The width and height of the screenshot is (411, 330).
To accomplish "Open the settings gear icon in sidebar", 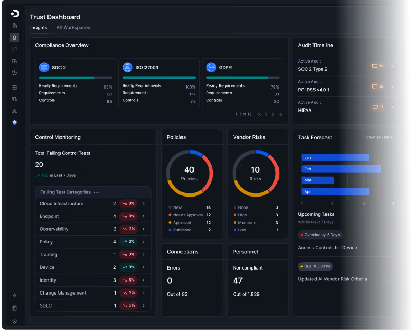I will click(x=15, y=321).
